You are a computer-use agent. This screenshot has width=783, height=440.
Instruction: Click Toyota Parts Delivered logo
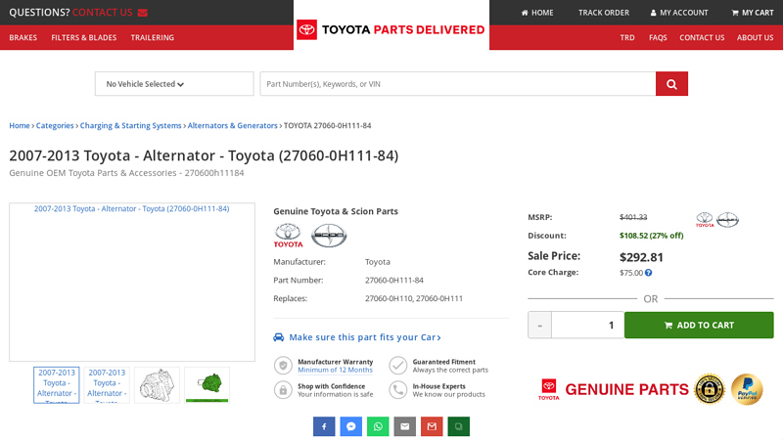(x=391, y=29)
